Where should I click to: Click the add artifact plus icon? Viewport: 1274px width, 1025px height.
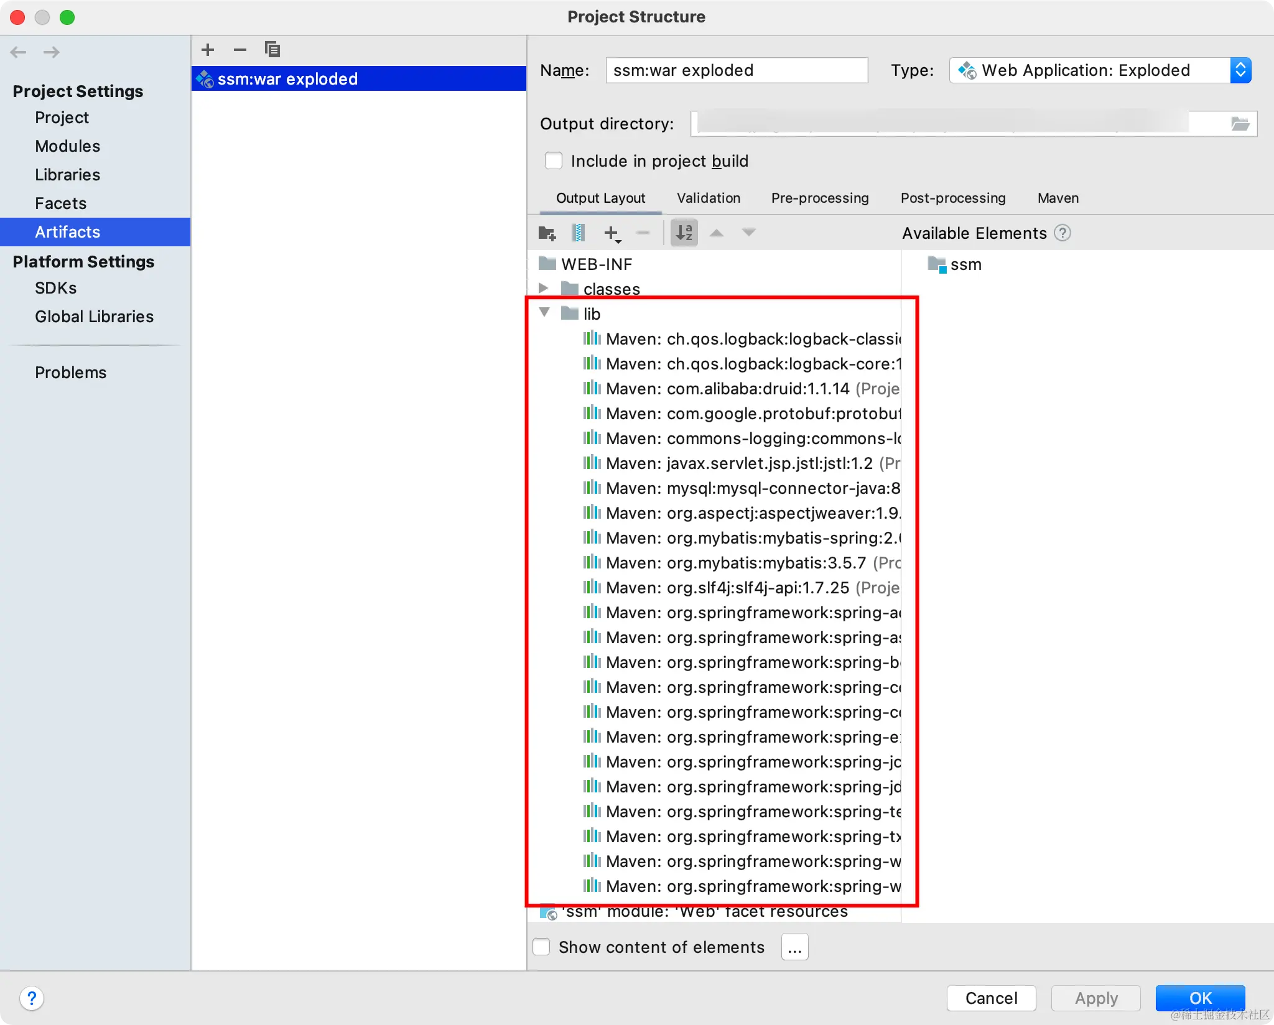(x=208, y=50)
